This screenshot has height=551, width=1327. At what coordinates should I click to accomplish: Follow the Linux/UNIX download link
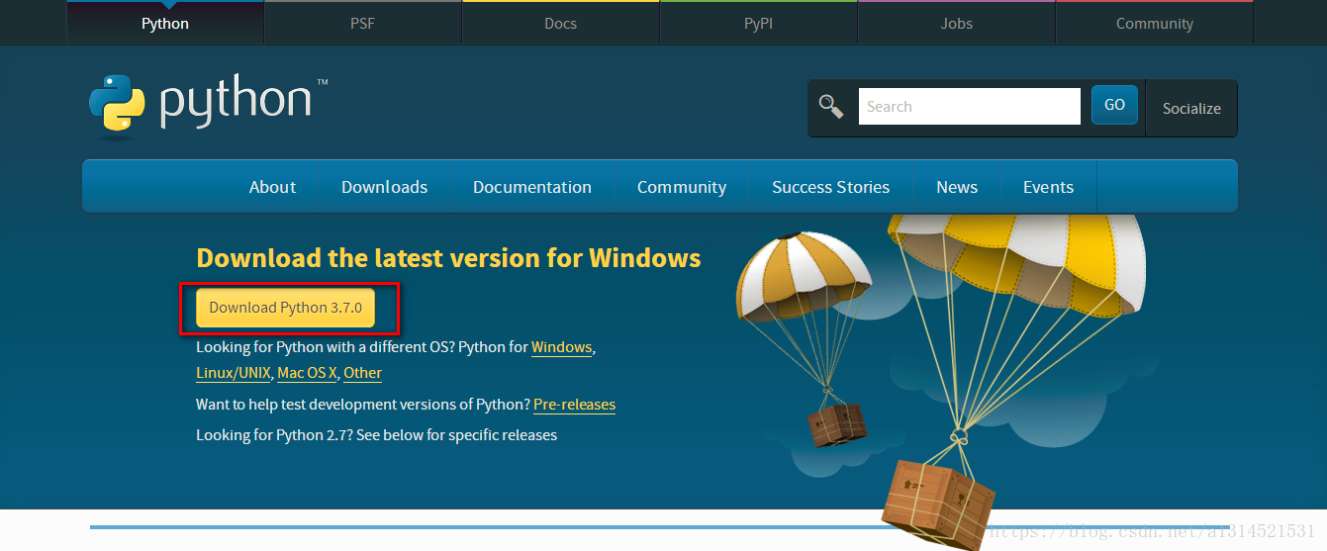[233, 373]
